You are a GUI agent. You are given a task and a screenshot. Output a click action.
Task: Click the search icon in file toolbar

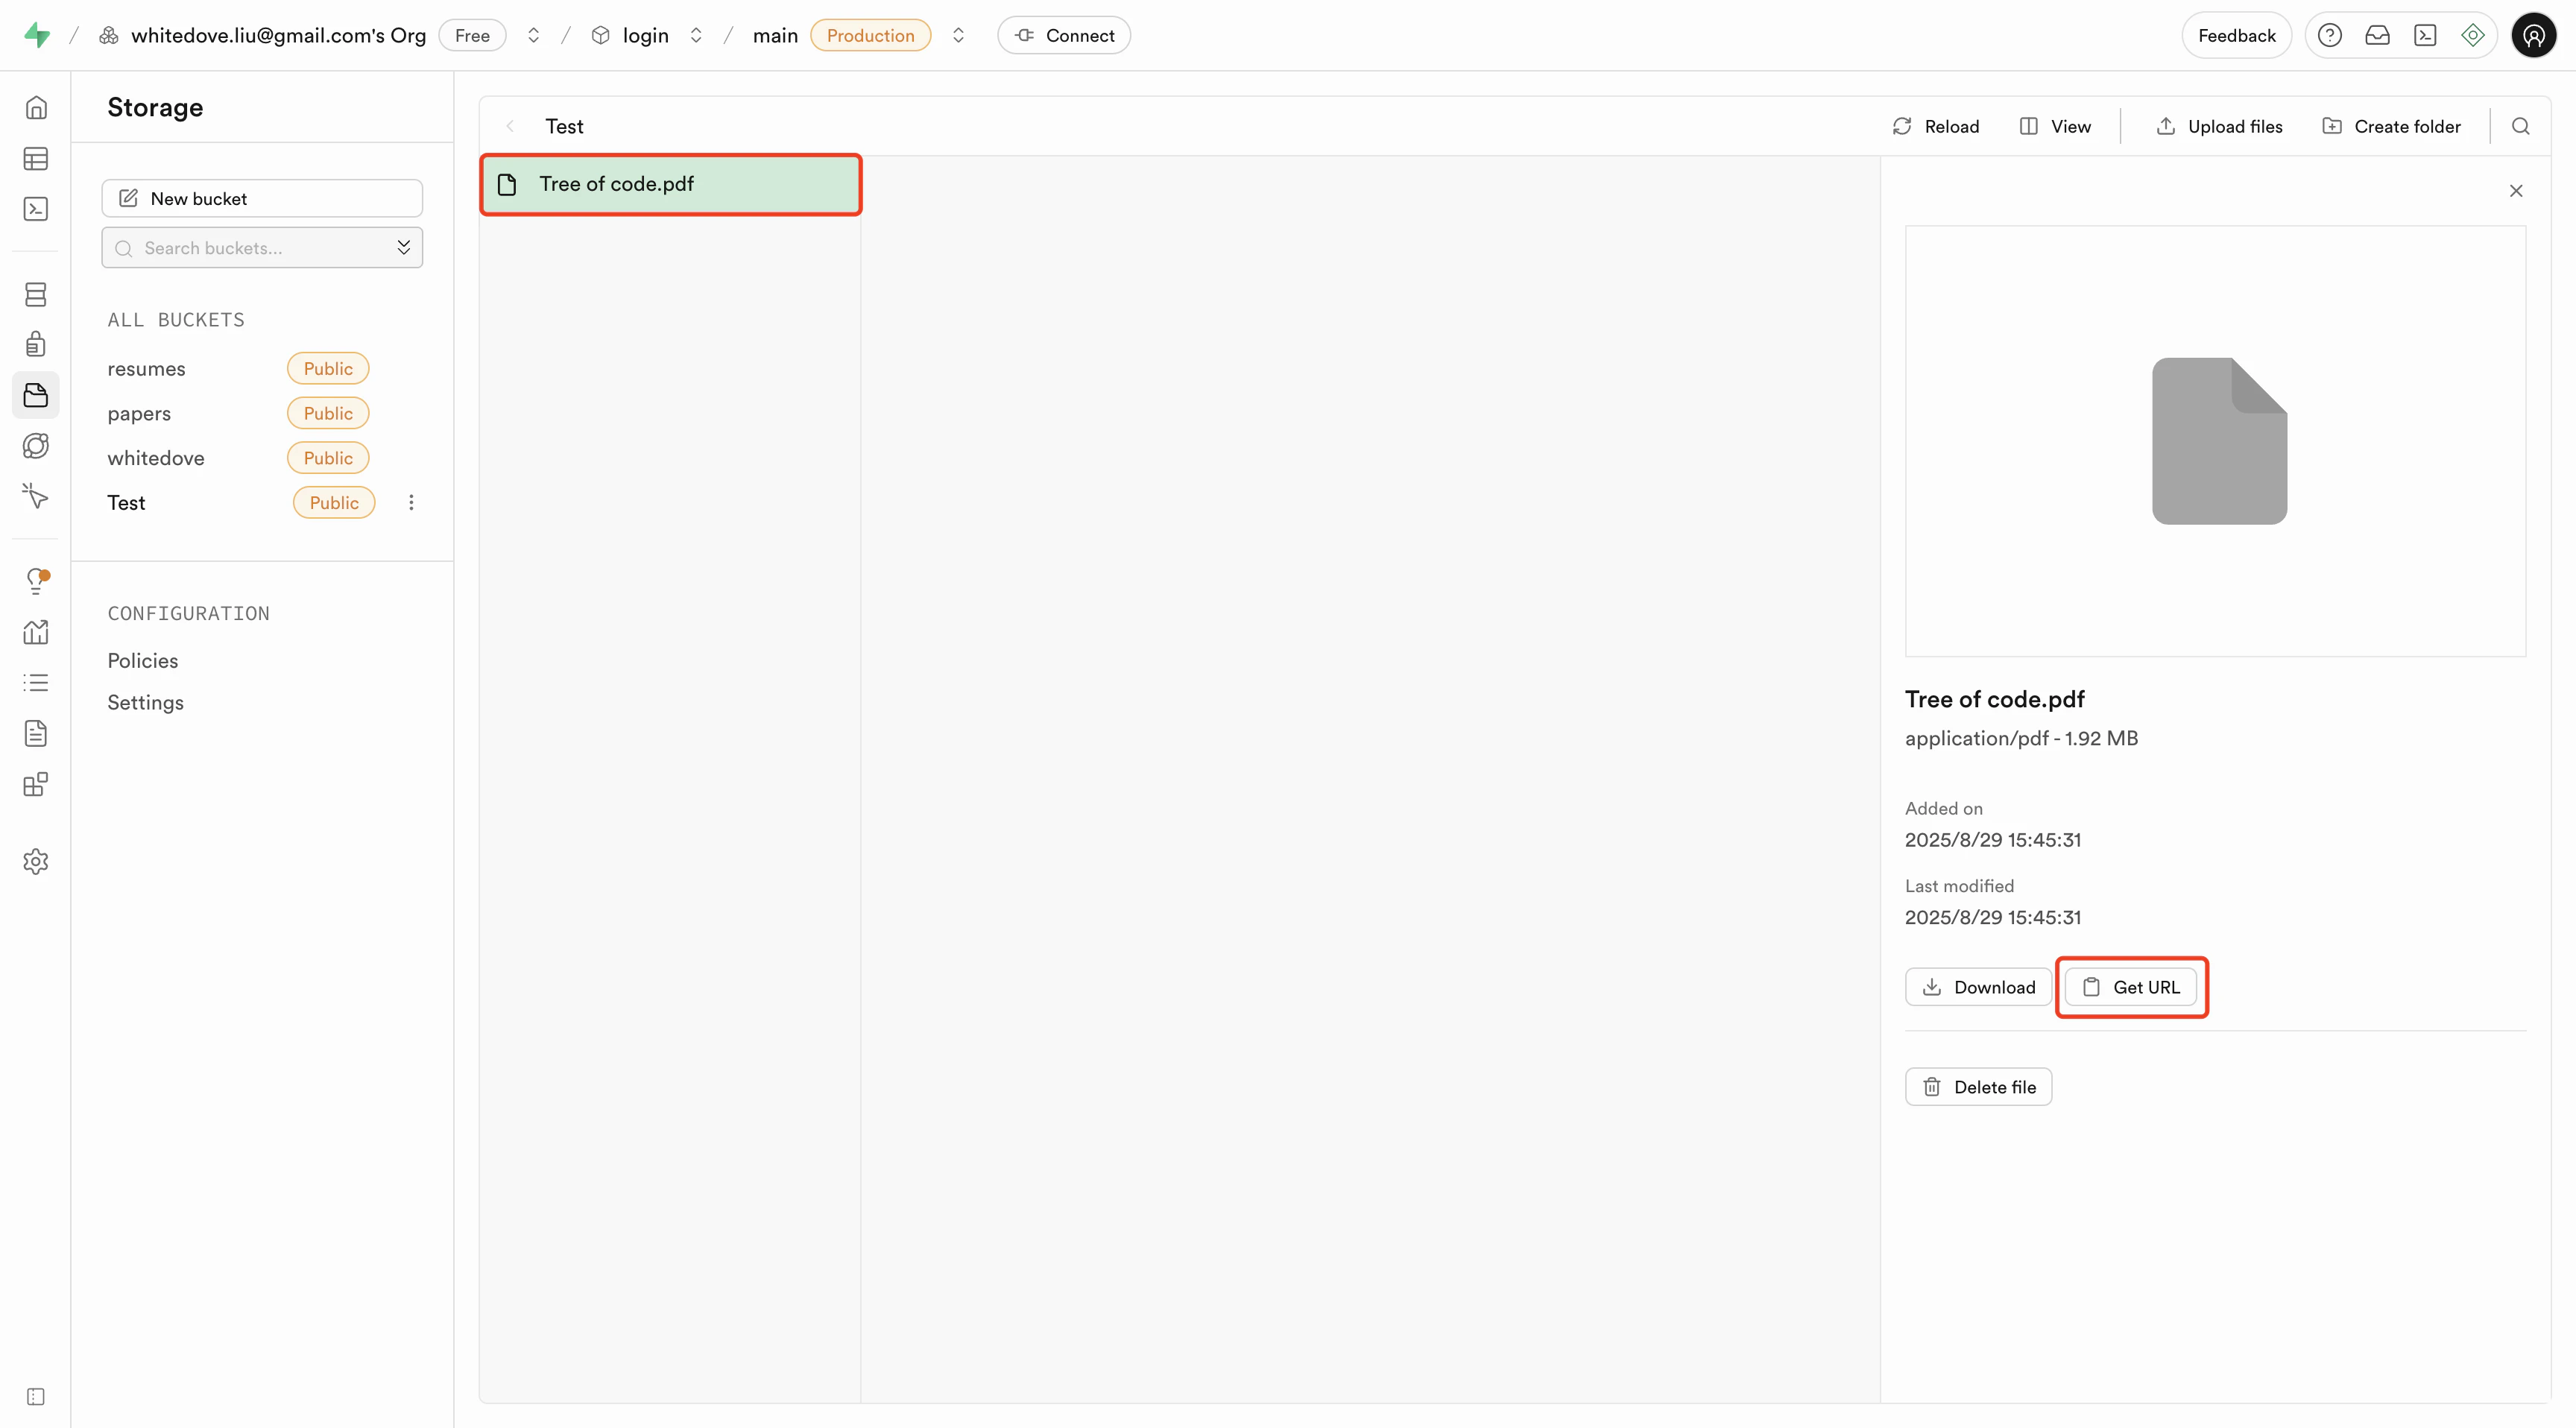(x=2520, y=126)
